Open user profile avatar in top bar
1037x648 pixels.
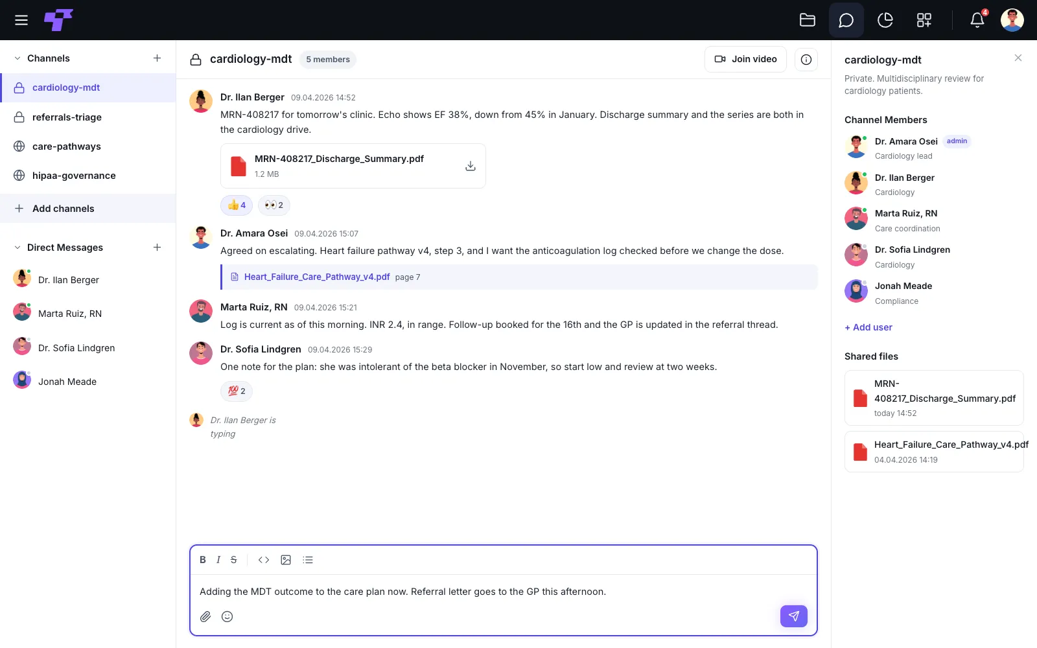point(1012,20)
